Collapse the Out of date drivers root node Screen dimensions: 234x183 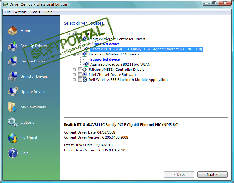[68, 34]
